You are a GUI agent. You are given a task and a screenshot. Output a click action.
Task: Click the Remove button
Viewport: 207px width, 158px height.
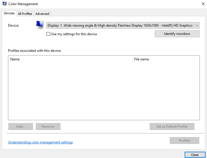pos(48,127)
